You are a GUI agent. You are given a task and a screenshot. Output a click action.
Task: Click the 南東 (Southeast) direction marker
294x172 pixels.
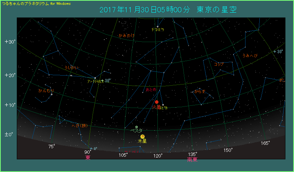pos(192,160)
